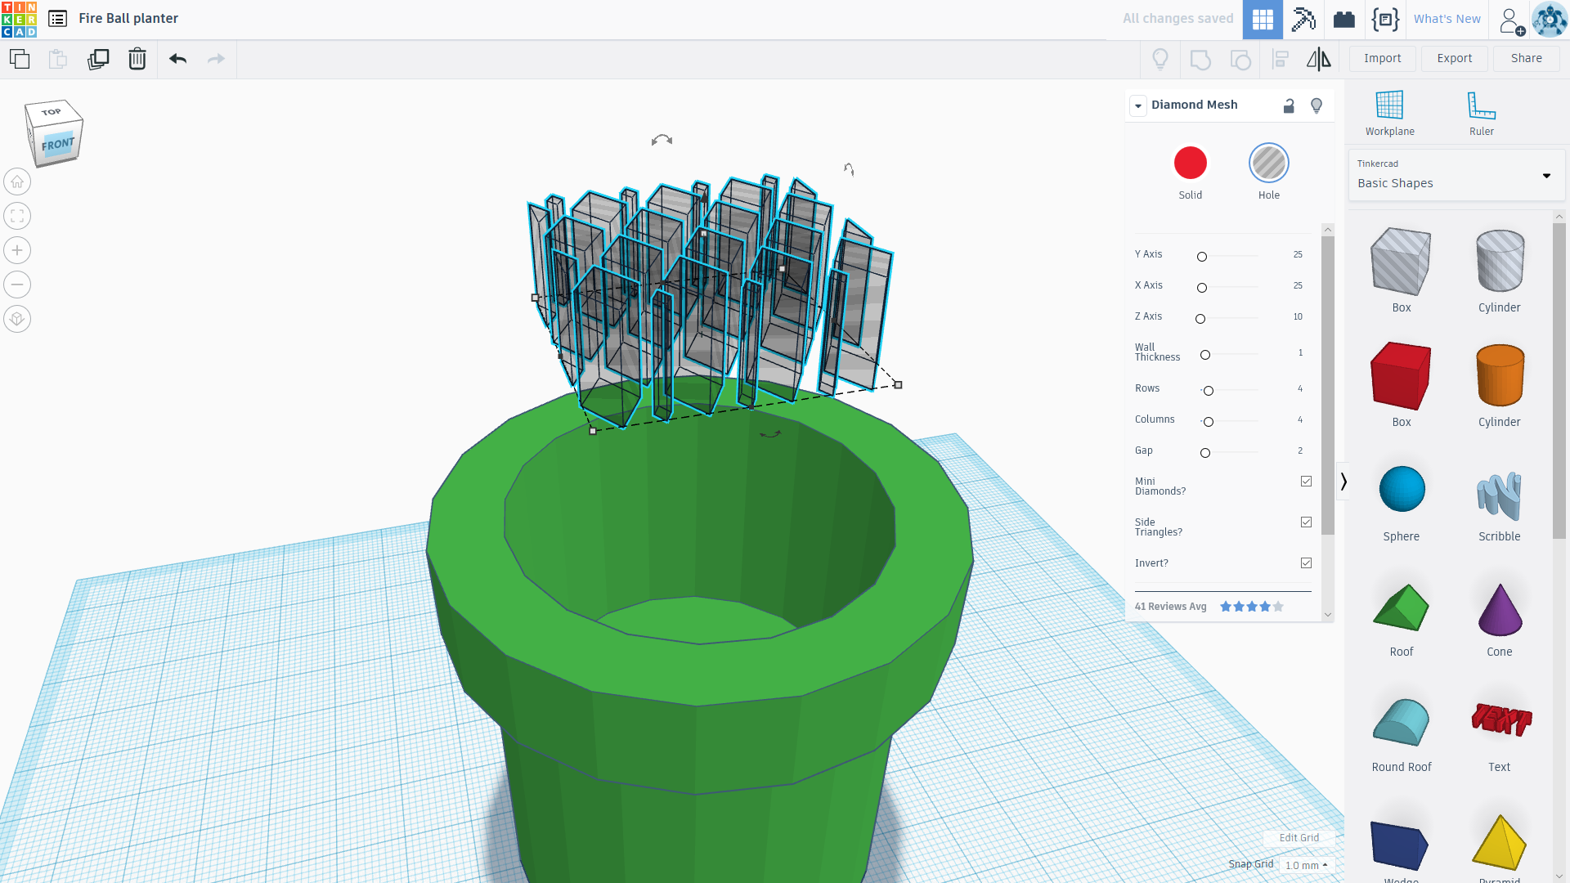Adjust the X Axis slider
The height and width of the screenshot is (883, 1570).
1201,288
